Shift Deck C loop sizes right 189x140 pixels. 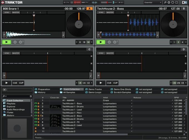92,83
